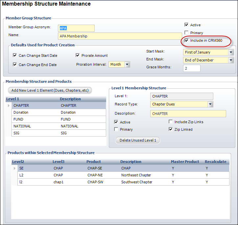
Task: Click the Master Product column header
Action: [185, 162]
